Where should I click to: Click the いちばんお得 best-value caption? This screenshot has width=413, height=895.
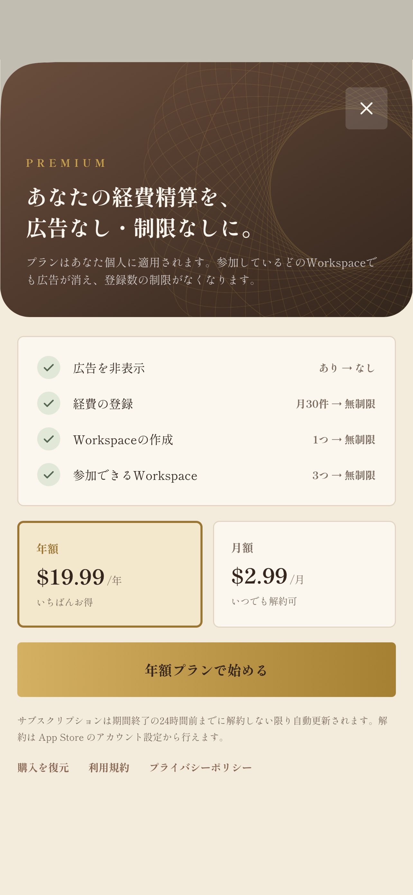(65, 602)
